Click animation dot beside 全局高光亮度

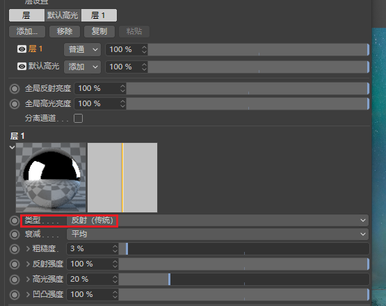click(15, 104)
